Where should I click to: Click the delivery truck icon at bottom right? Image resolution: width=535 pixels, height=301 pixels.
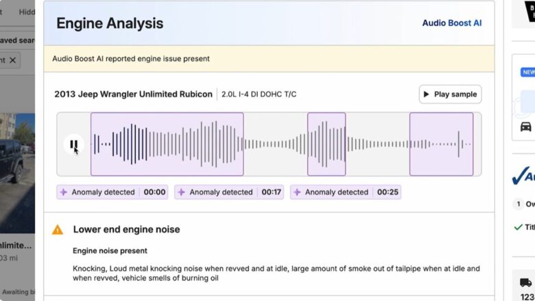pos(525,283)
